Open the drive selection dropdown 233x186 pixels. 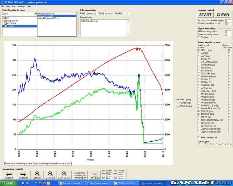coord(35,14)
